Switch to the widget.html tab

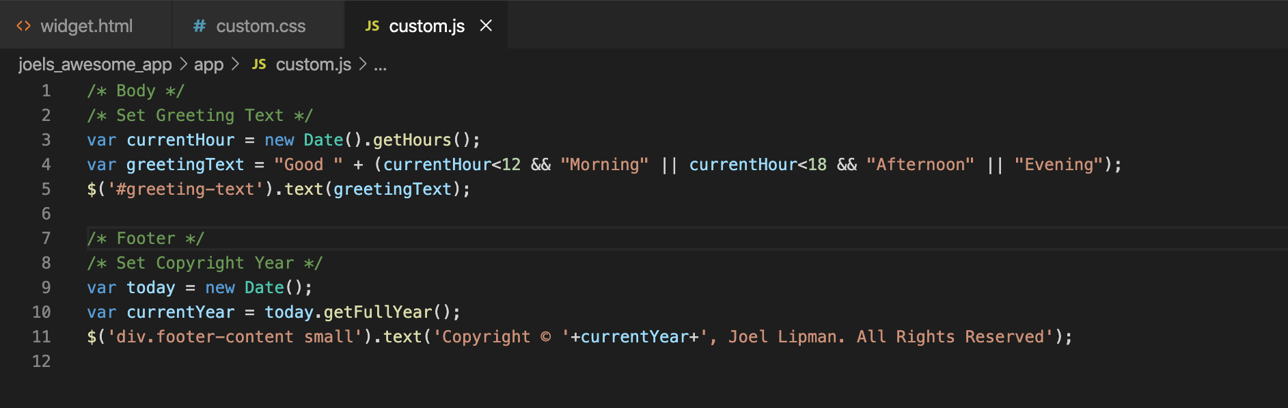[86, 26]
